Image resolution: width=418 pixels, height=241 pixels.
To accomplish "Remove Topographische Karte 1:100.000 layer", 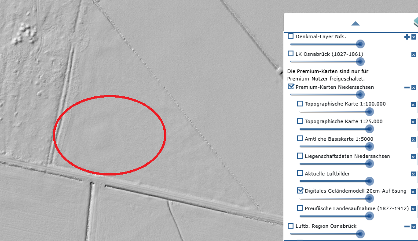I will pos(413,105).
